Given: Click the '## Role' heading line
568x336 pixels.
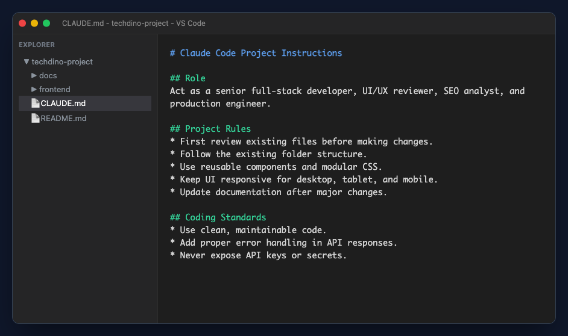Looking at the screenshot, I should [x=188, y=78].
